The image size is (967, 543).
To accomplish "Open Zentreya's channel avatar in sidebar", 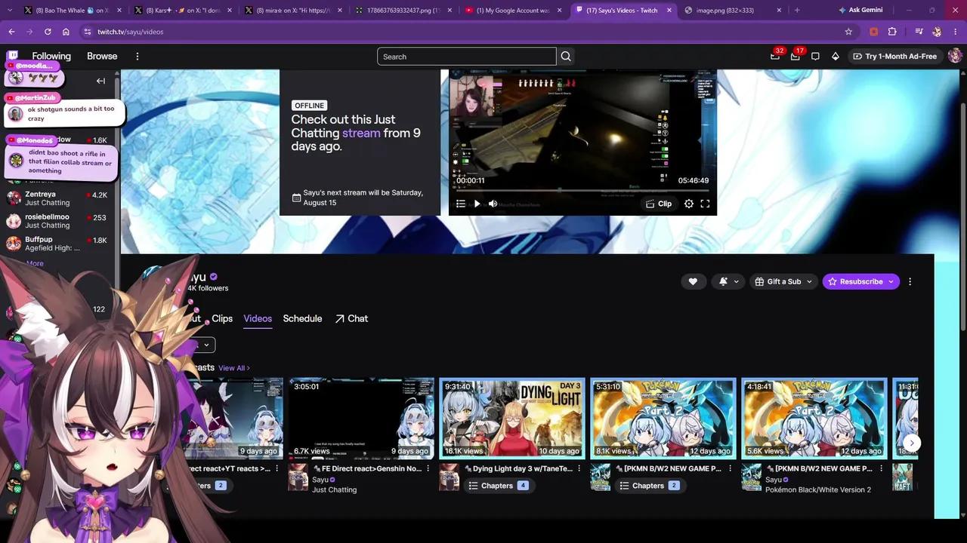I will [x=14, y=198].
